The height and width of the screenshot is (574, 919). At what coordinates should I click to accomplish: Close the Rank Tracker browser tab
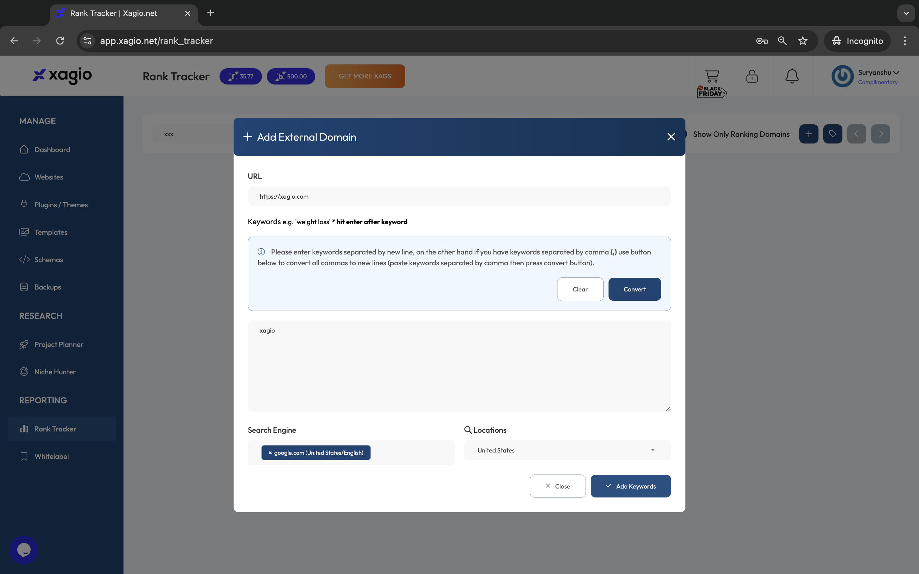[188, 13]
